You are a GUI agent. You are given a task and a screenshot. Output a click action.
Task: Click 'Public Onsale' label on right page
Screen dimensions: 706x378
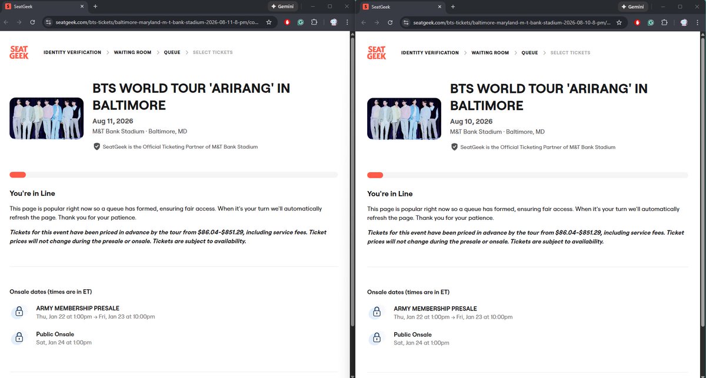(x=412, y=334)
